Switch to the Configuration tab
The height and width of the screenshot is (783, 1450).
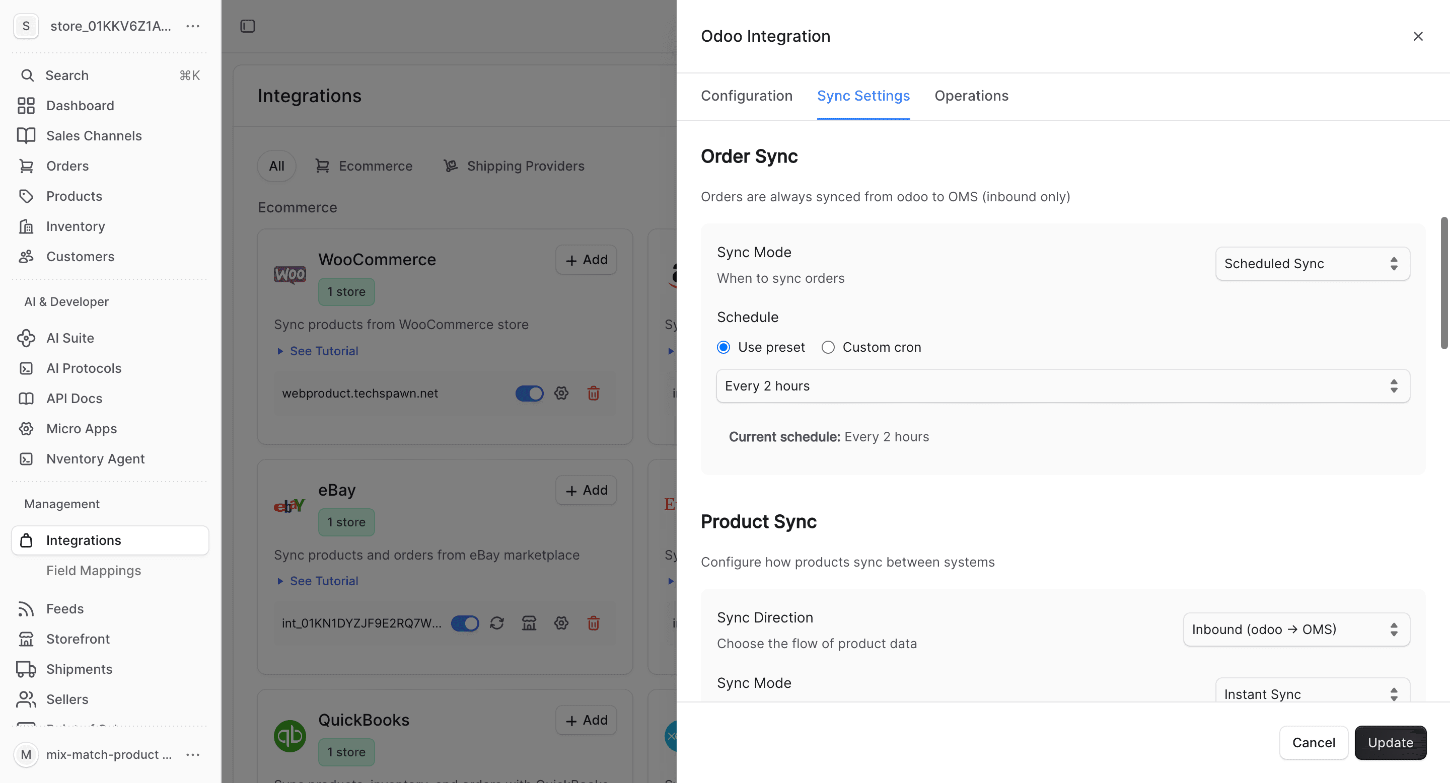(746, 96)
